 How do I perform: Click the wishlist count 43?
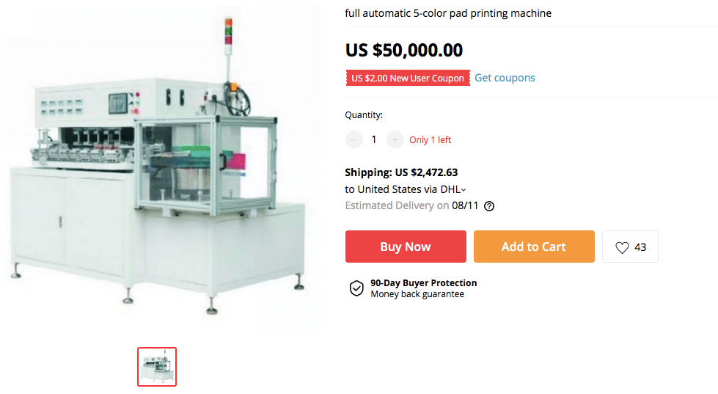point(640,247)
